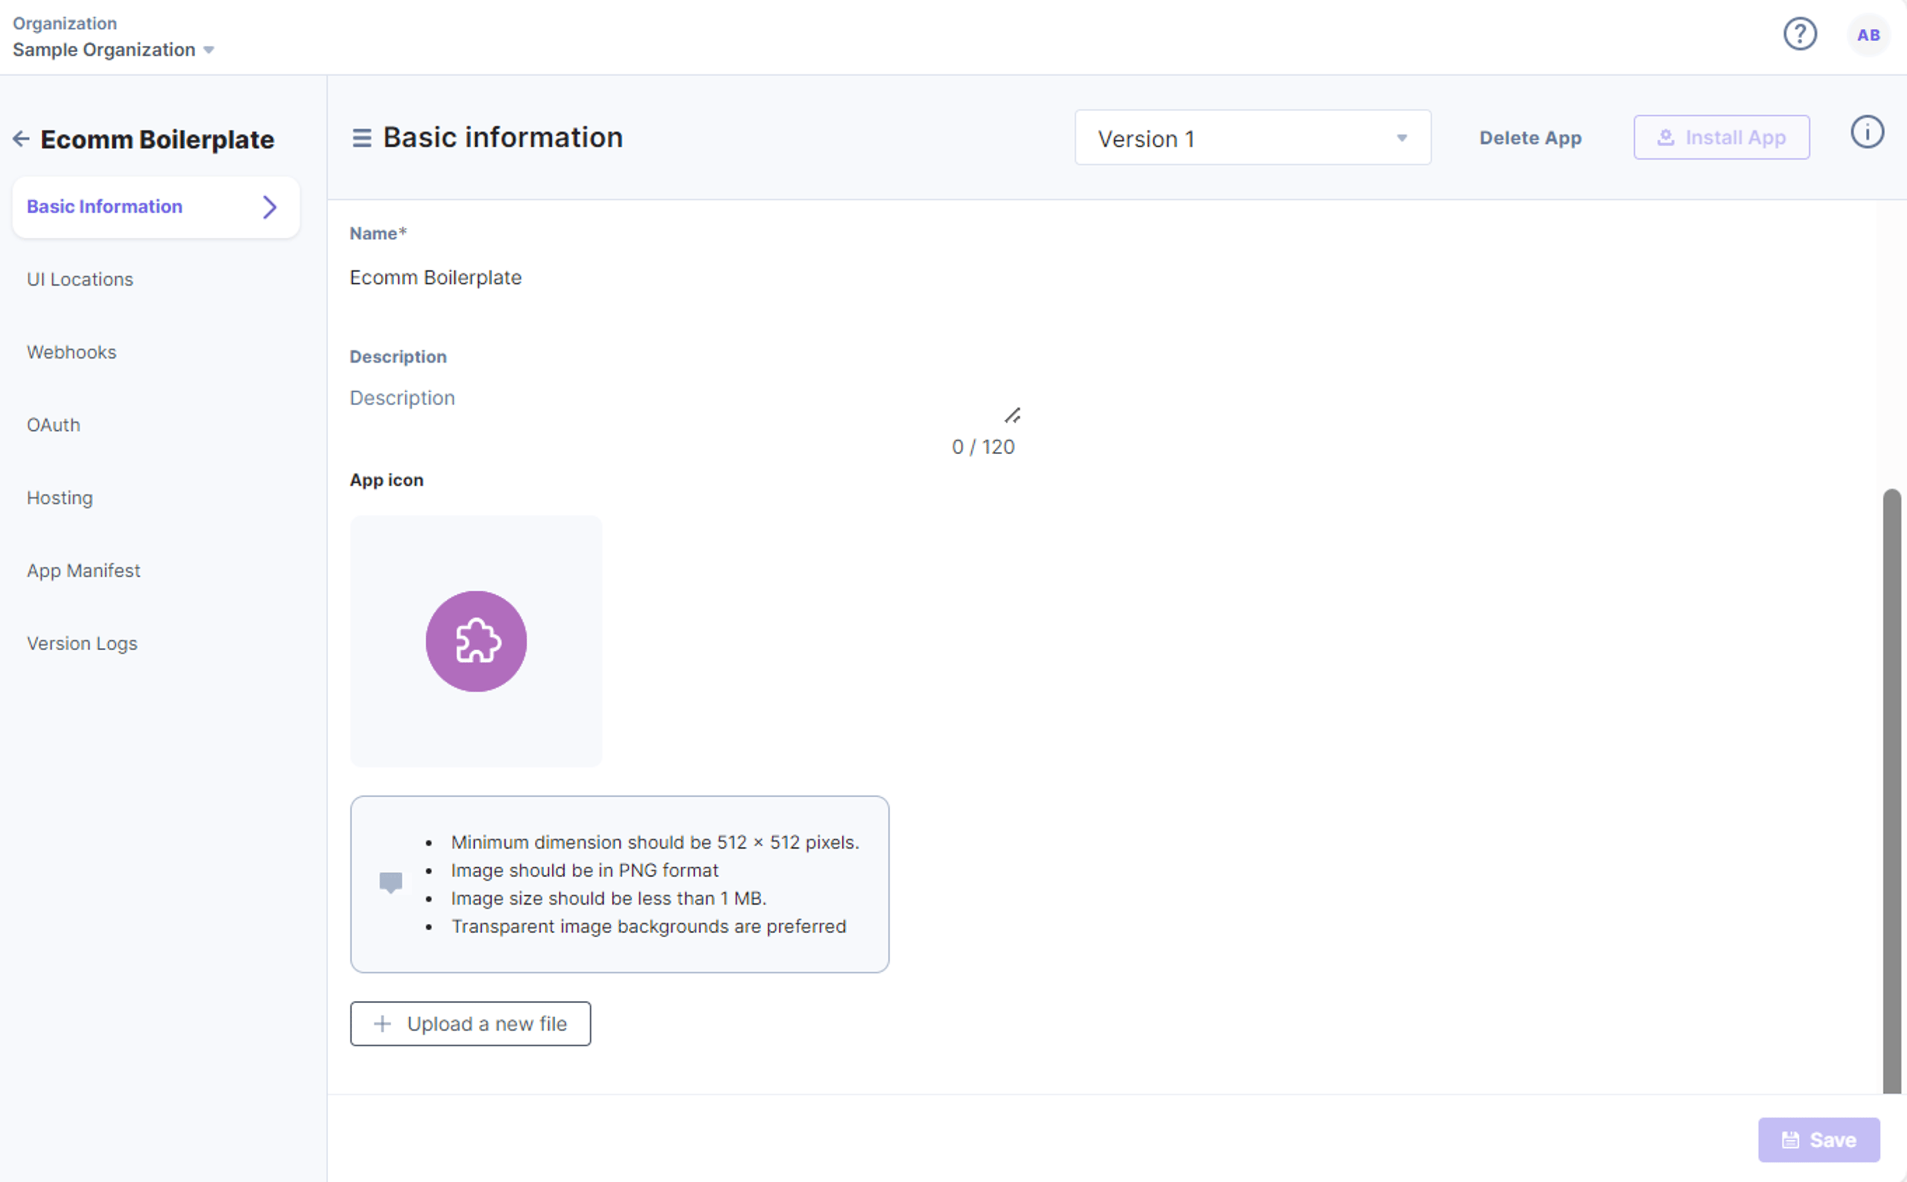Open OAuth section
This screenshot has height=1182, width=1907.
pos(53,425)
